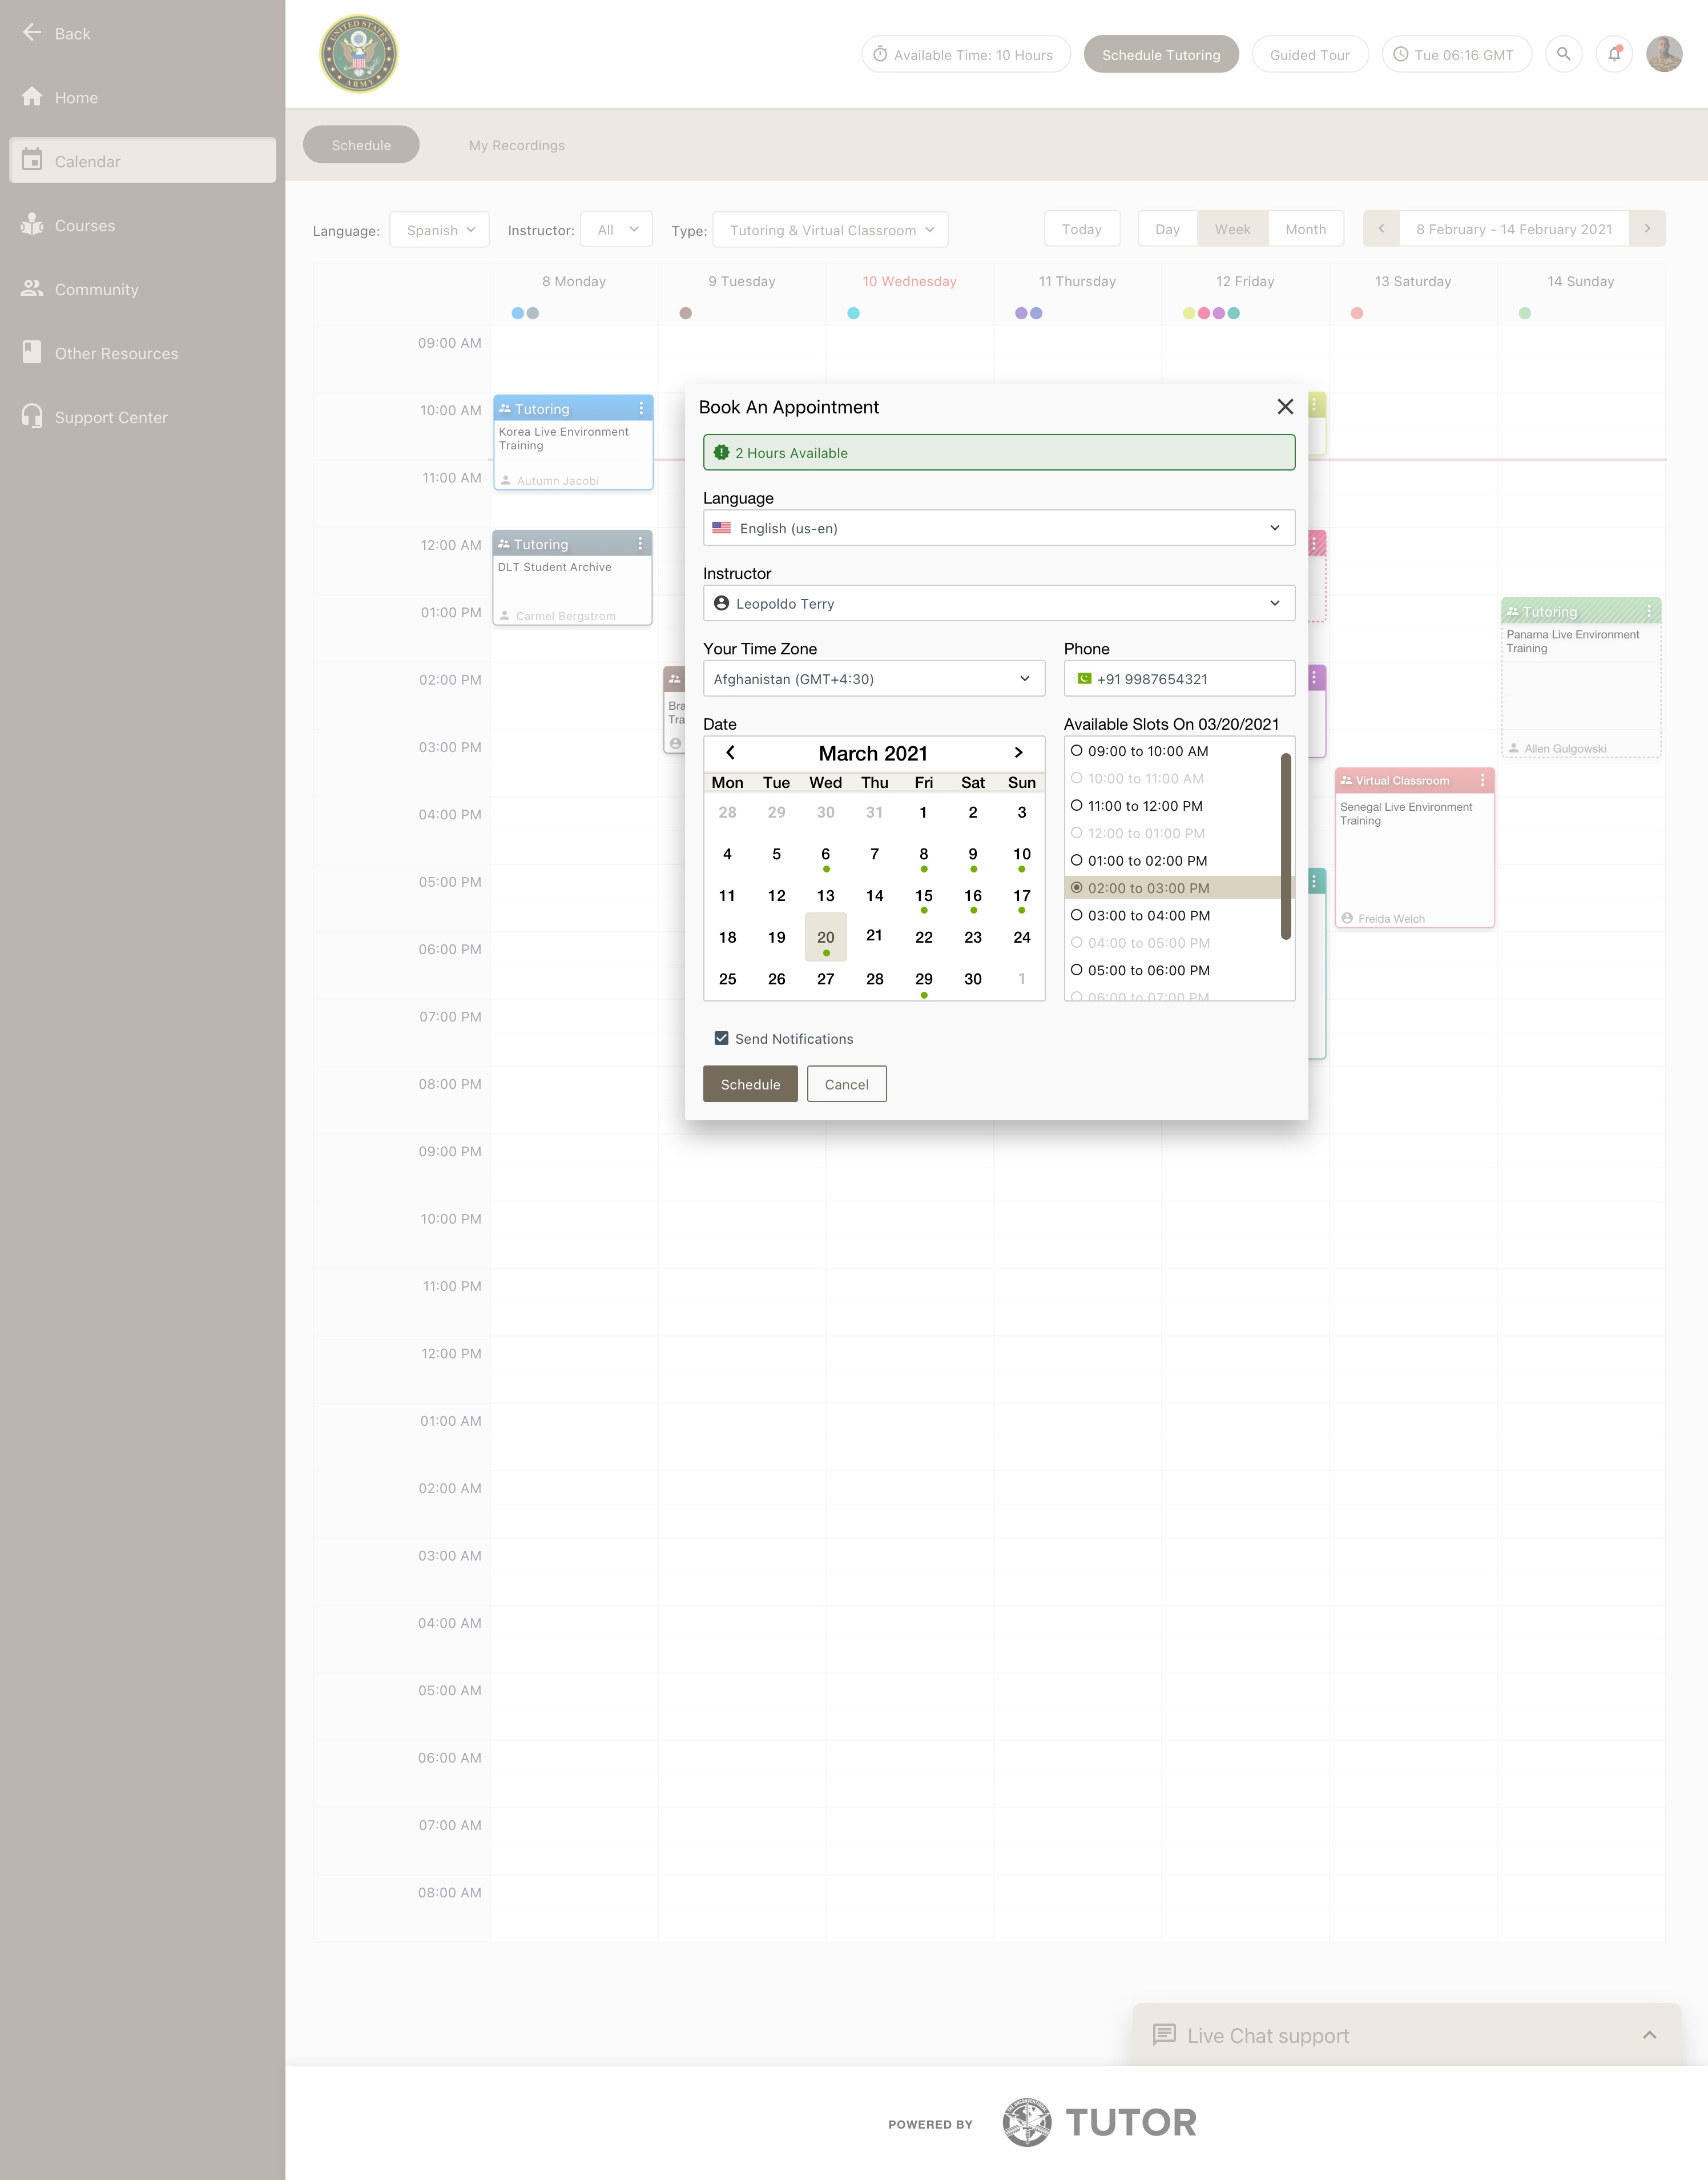
Task: Click the Live Chat support message icon
Action: tap(1164, 2035)
